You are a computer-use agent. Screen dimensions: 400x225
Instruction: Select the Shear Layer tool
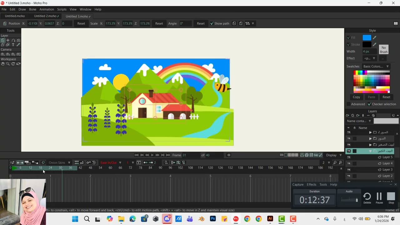2,45
